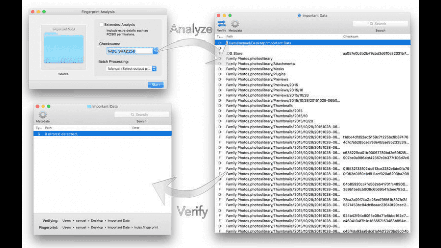Viewport: 441px width, 248px height.
Task: Click the Path column header in verification window
Action: coord(48,128)
